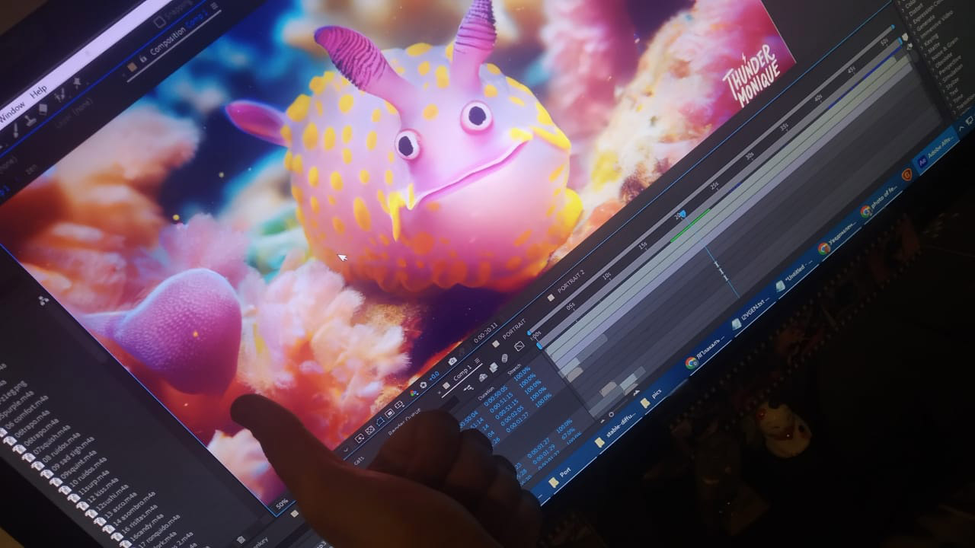The height and width of the screenshot is (548, 975).
Task: Click the Reset Exposure aperture icon
Action: pos(424,384)
